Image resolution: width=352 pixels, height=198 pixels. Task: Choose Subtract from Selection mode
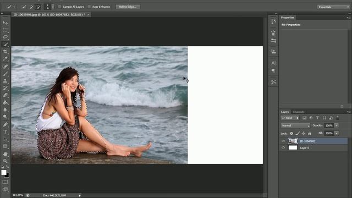[x=38, y=7]
